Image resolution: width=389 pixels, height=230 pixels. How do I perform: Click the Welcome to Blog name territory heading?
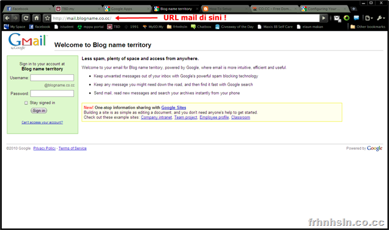pos(103,45)
